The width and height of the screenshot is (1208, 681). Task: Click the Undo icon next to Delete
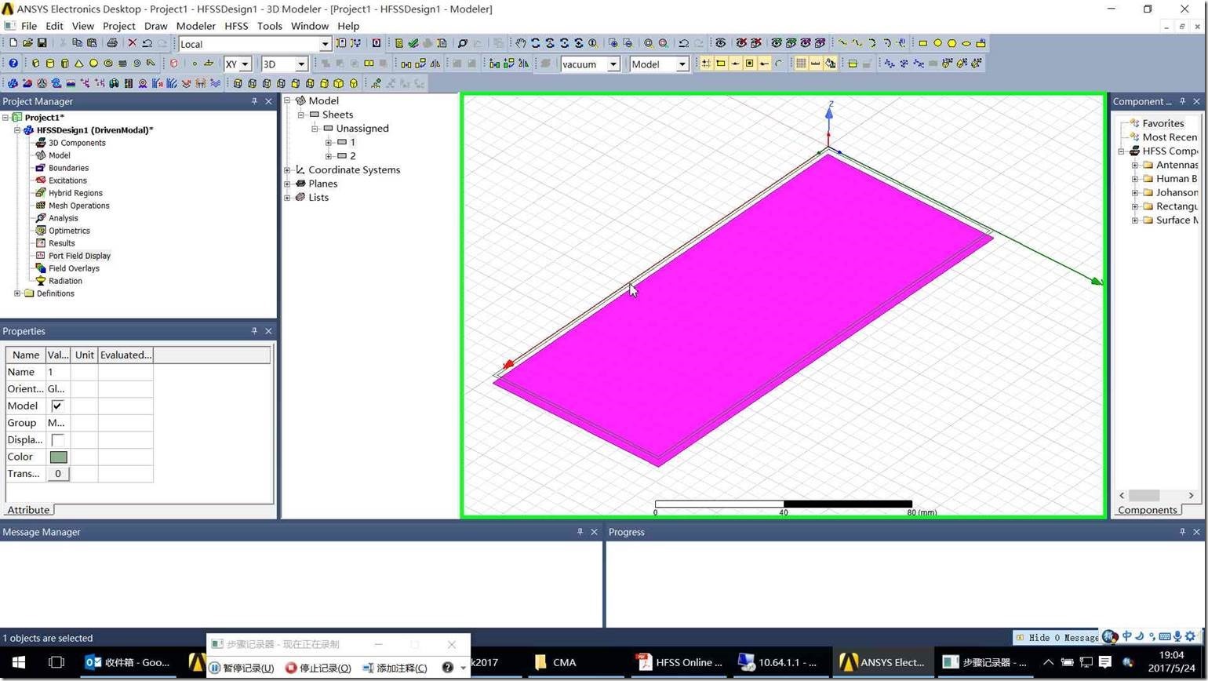[147, 43]
